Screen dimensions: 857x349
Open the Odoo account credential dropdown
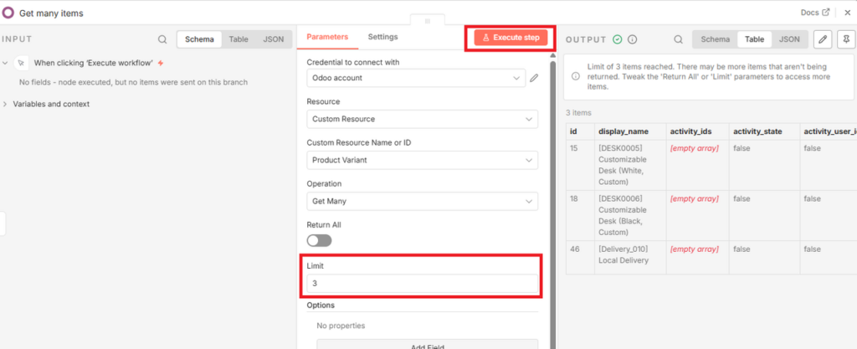tap(416, 78)
